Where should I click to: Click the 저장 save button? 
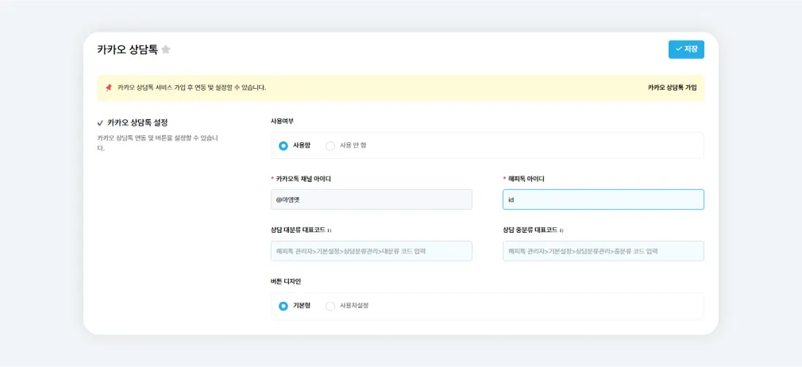coord(686,50)
